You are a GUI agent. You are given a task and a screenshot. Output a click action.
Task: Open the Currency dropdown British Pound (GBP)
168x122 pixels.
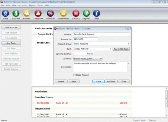click(88, 59)
